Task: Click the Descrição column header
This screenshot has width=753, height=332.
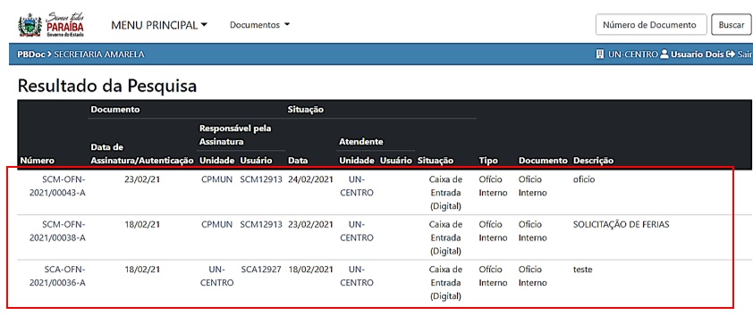Action: [593, 161]
